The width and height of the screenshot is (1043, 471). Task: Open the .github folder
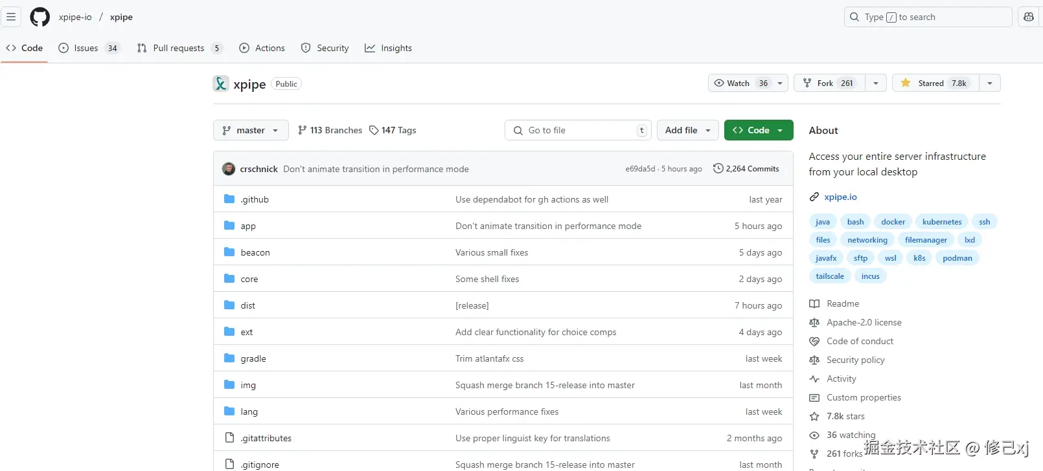coord(255,199)
